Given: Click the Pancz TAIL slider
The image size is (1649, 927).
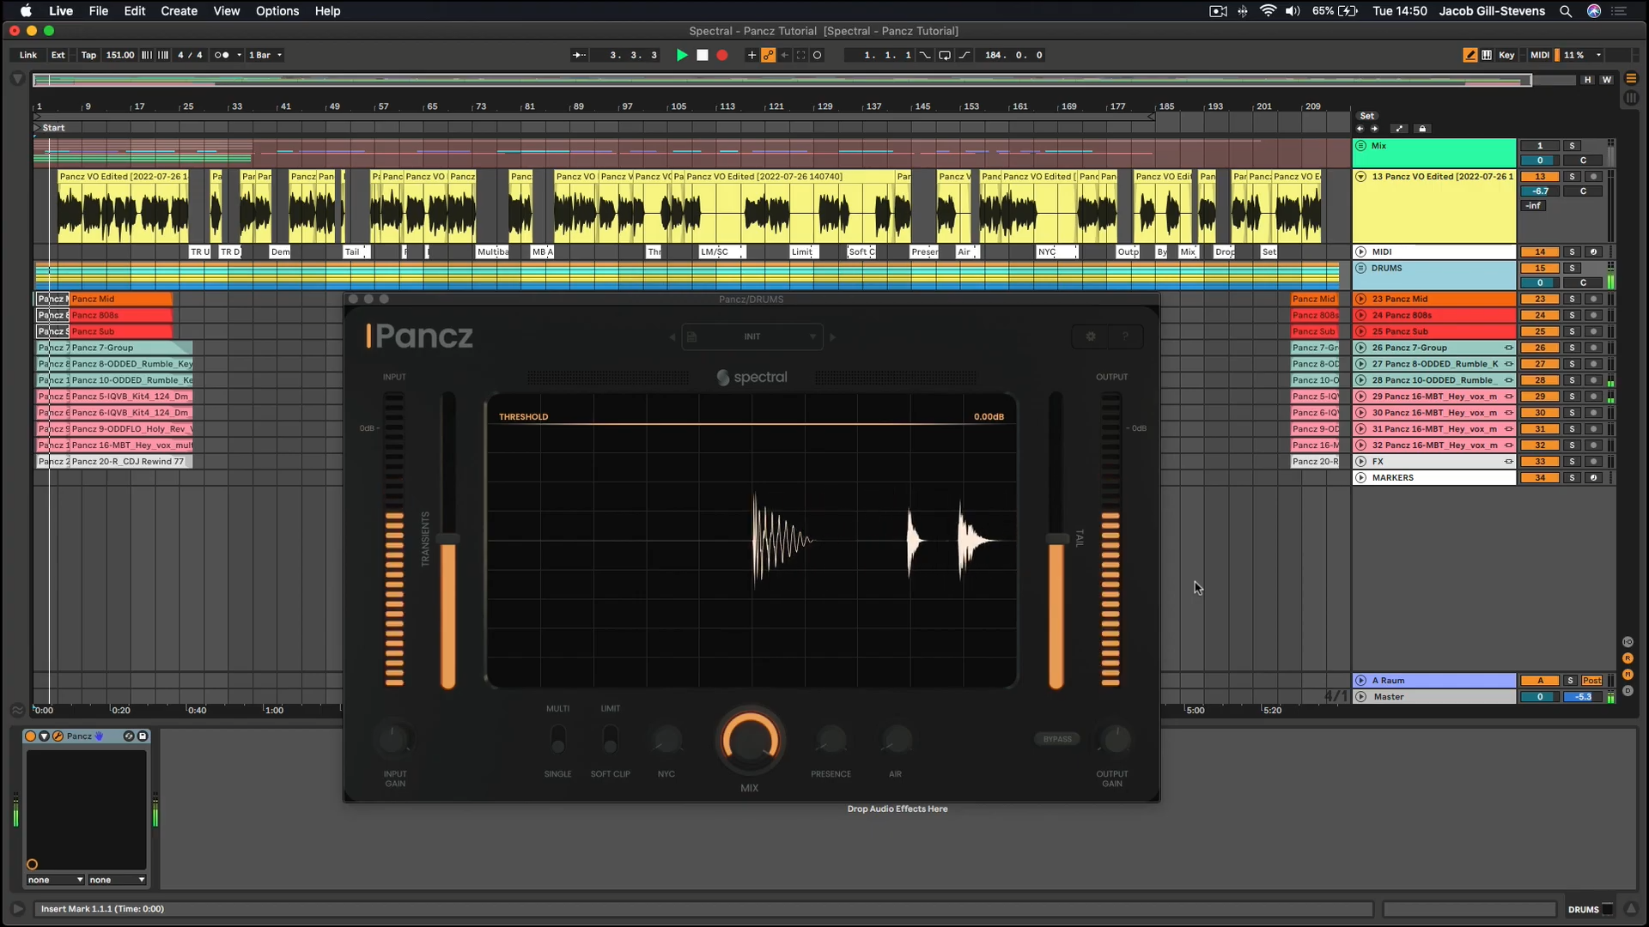Looking at the screenshot, I should 1056,541.
